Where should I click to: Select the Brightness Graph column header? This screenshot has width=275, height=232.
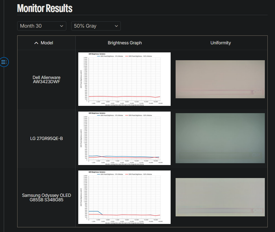(x=125, y=43)
